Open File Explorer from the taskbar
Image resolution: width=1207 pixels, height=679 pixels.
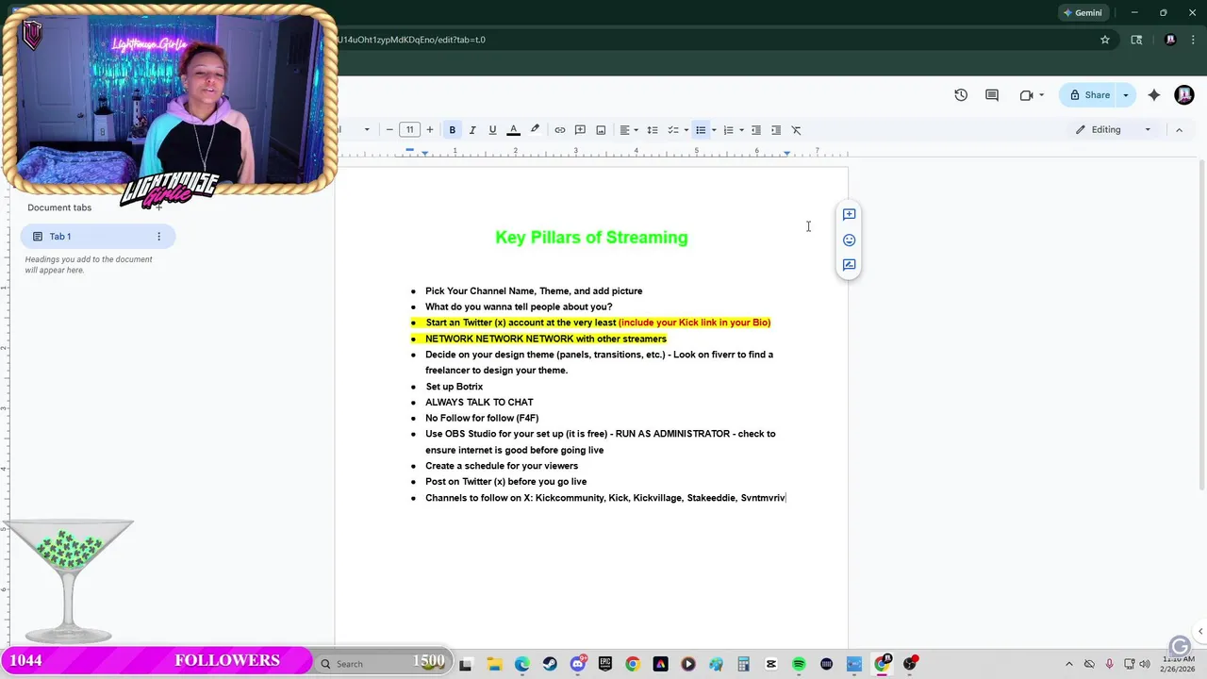494,664
